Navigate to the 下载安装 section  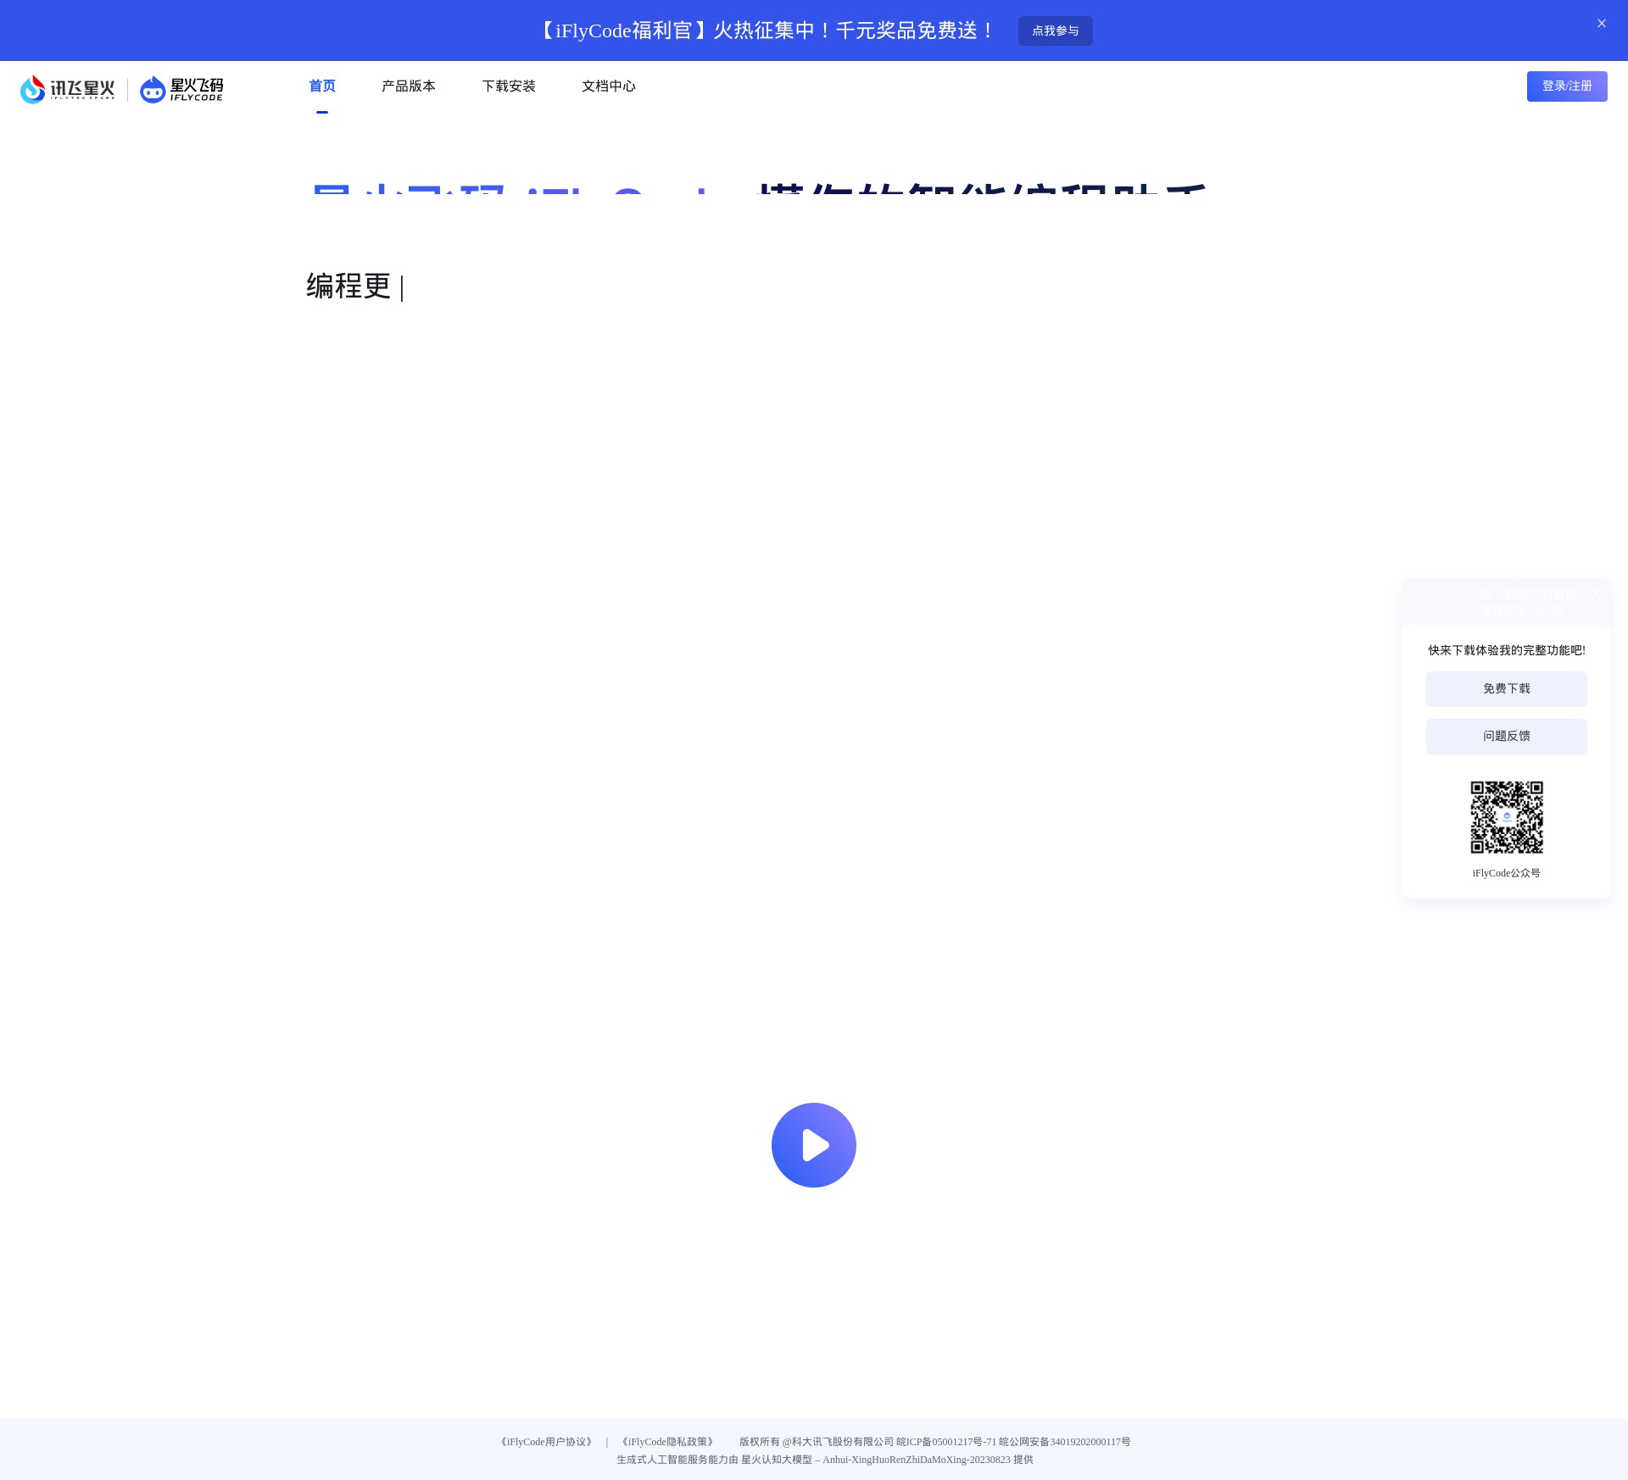(508, 86)
